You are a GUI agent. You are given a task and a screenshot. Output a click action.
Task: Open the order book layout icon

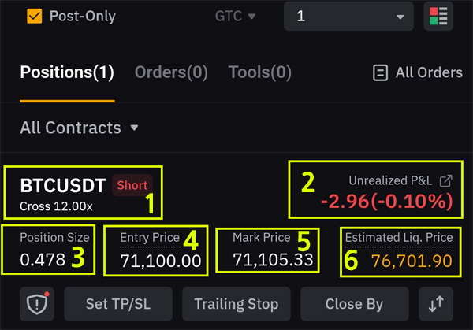tap(438, 17)
